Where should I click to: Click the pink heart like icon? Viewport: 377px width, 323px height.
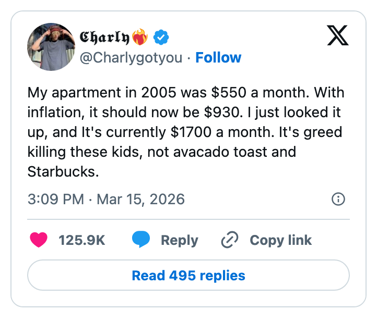point(39,240)
